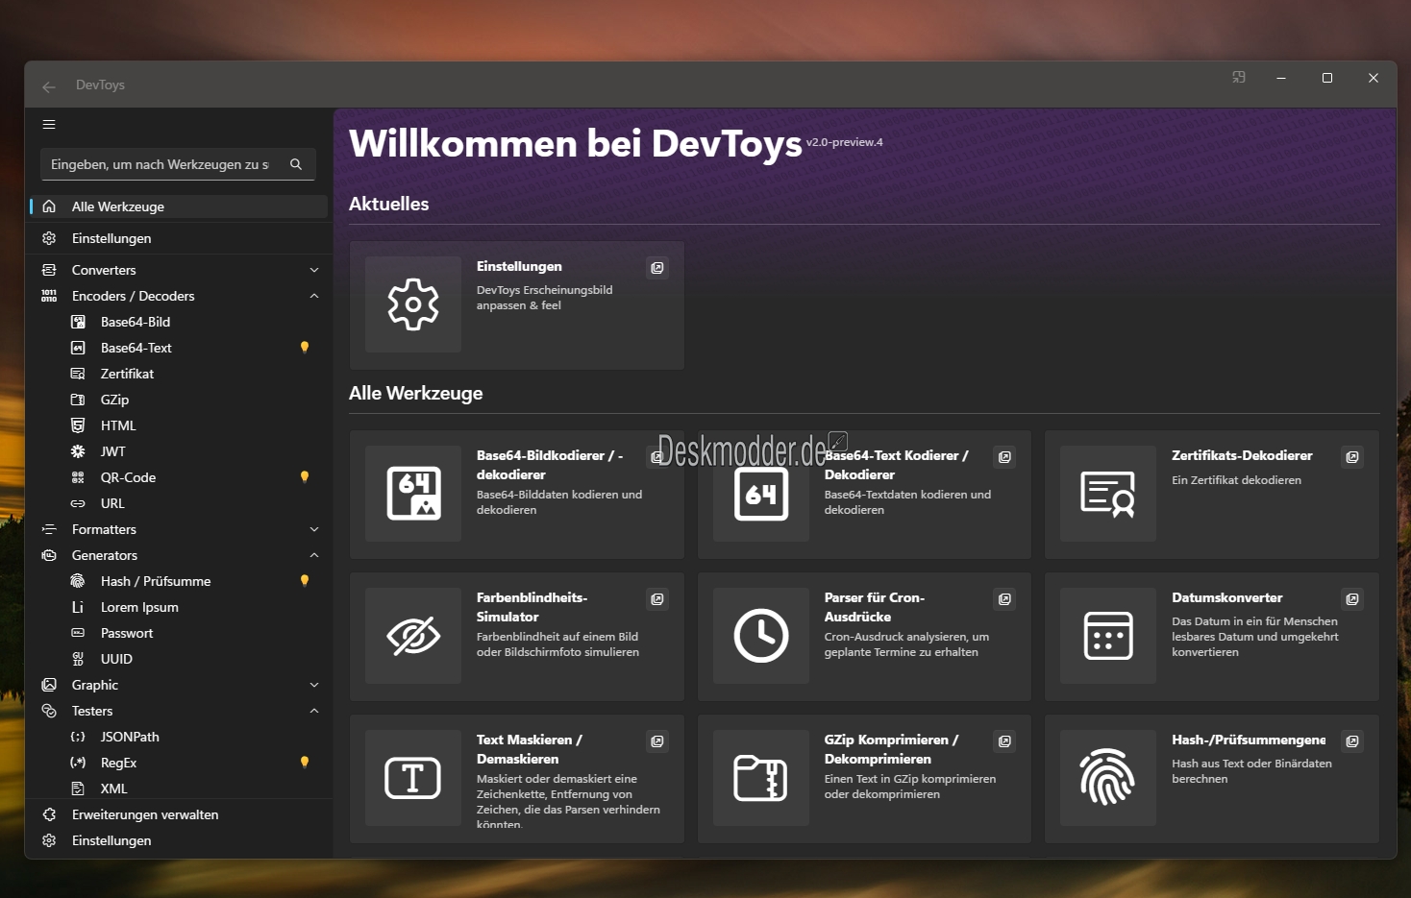Click the fingerprint icon of Hash card

point(1108,777)
